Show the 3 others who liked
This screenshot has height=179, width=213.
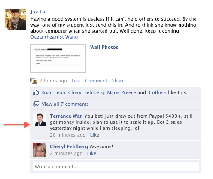pyautogui.click(x=157, y=92)
